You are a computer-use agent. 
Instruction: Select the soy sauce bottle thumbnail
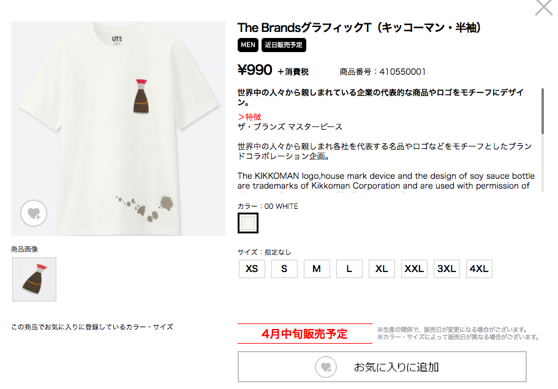(34, 279)
